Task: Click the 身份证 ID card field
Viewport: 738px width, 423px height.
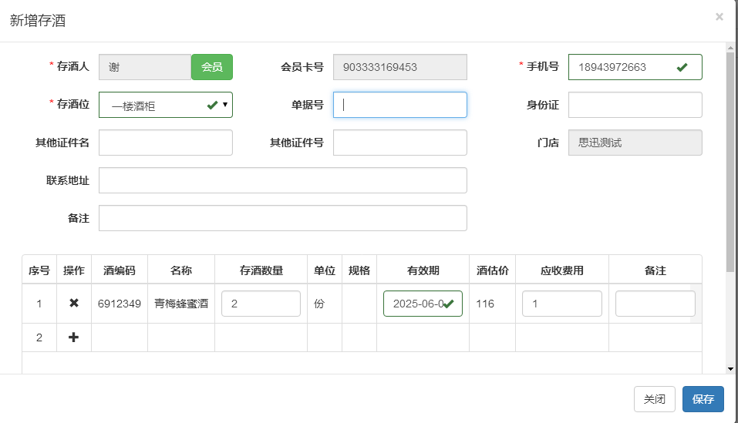Action: (x=635, y=105)
